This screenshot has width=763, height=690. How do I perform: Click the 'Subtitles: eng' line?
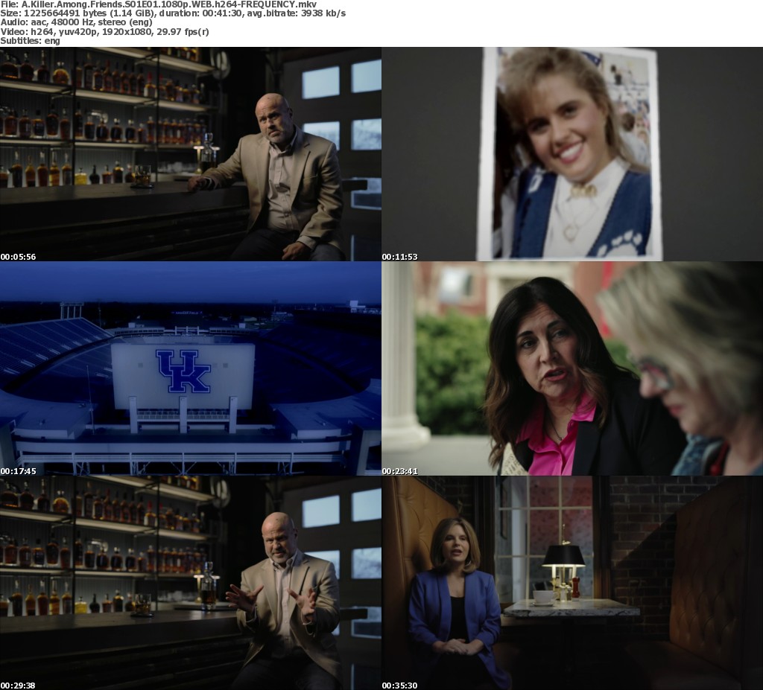[30, 41]
